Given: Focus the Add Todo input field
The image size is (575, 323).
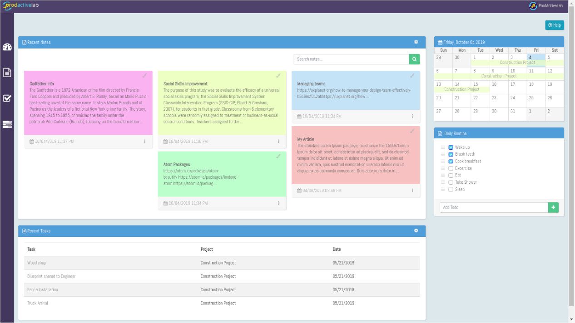Looking at the screenshot, I should click(494, 207).
